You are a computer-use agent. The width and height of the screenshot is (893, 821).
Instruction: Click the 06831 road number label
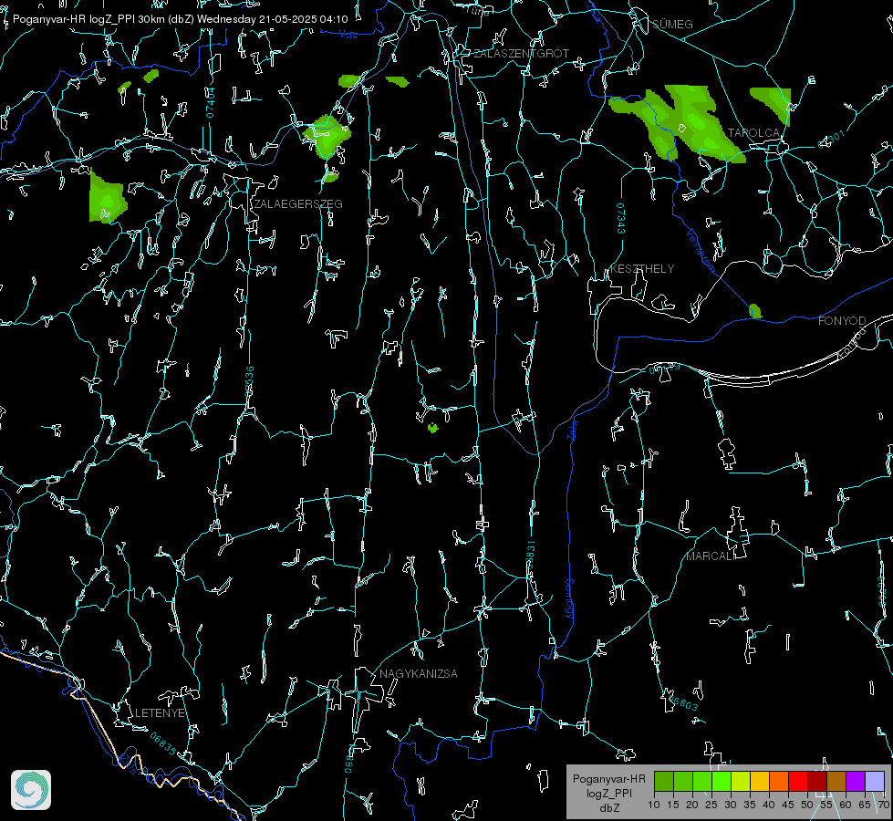pos(530,556)
